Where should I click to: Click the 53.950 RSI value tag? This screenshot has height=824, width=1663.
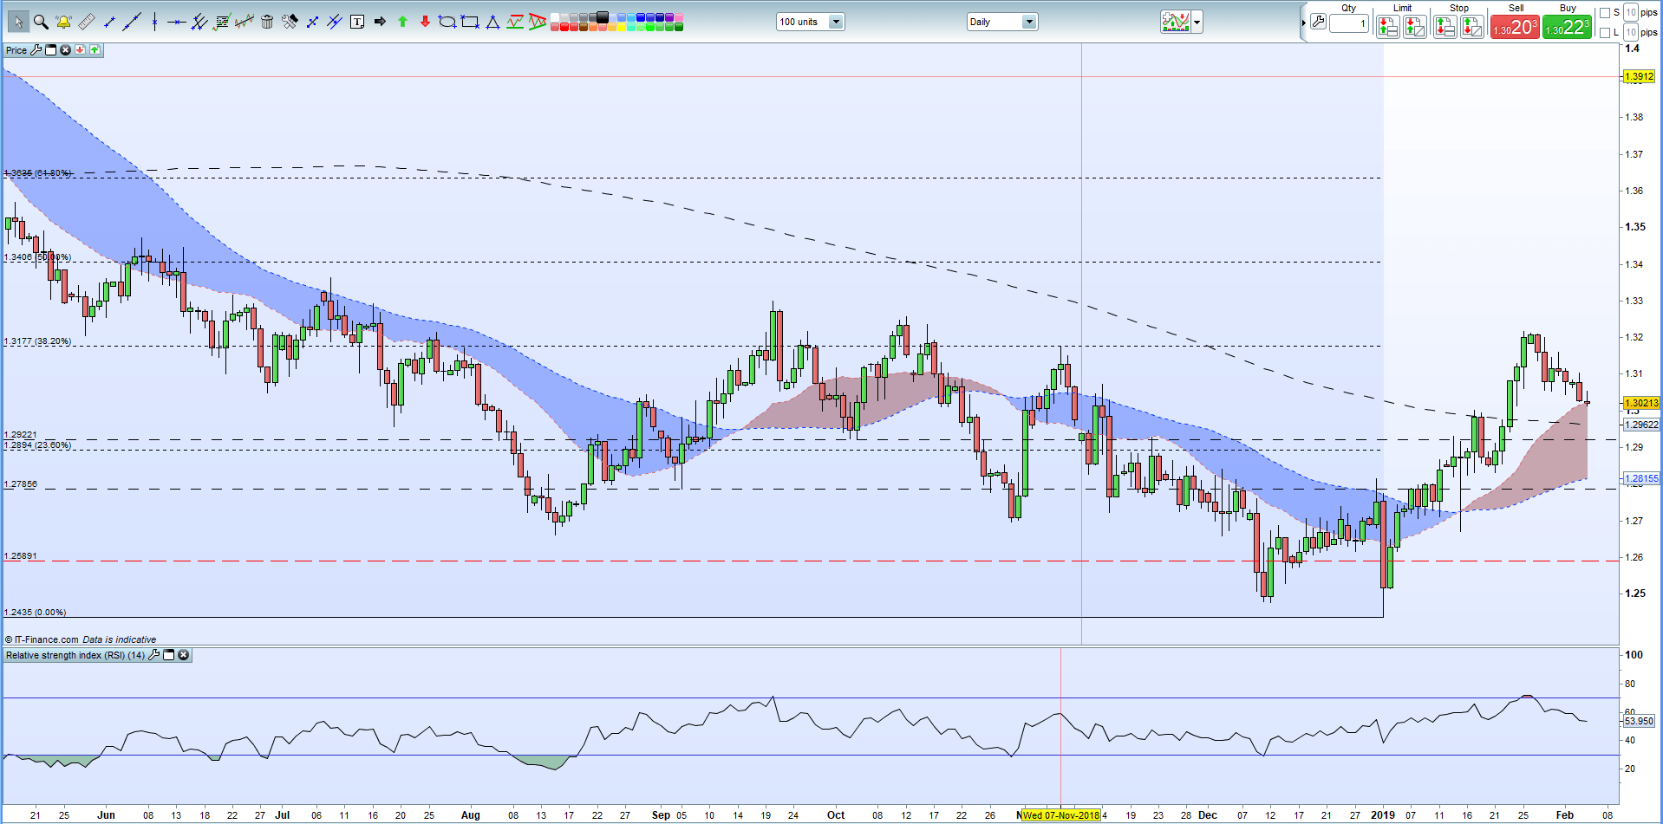(1640, 721)
